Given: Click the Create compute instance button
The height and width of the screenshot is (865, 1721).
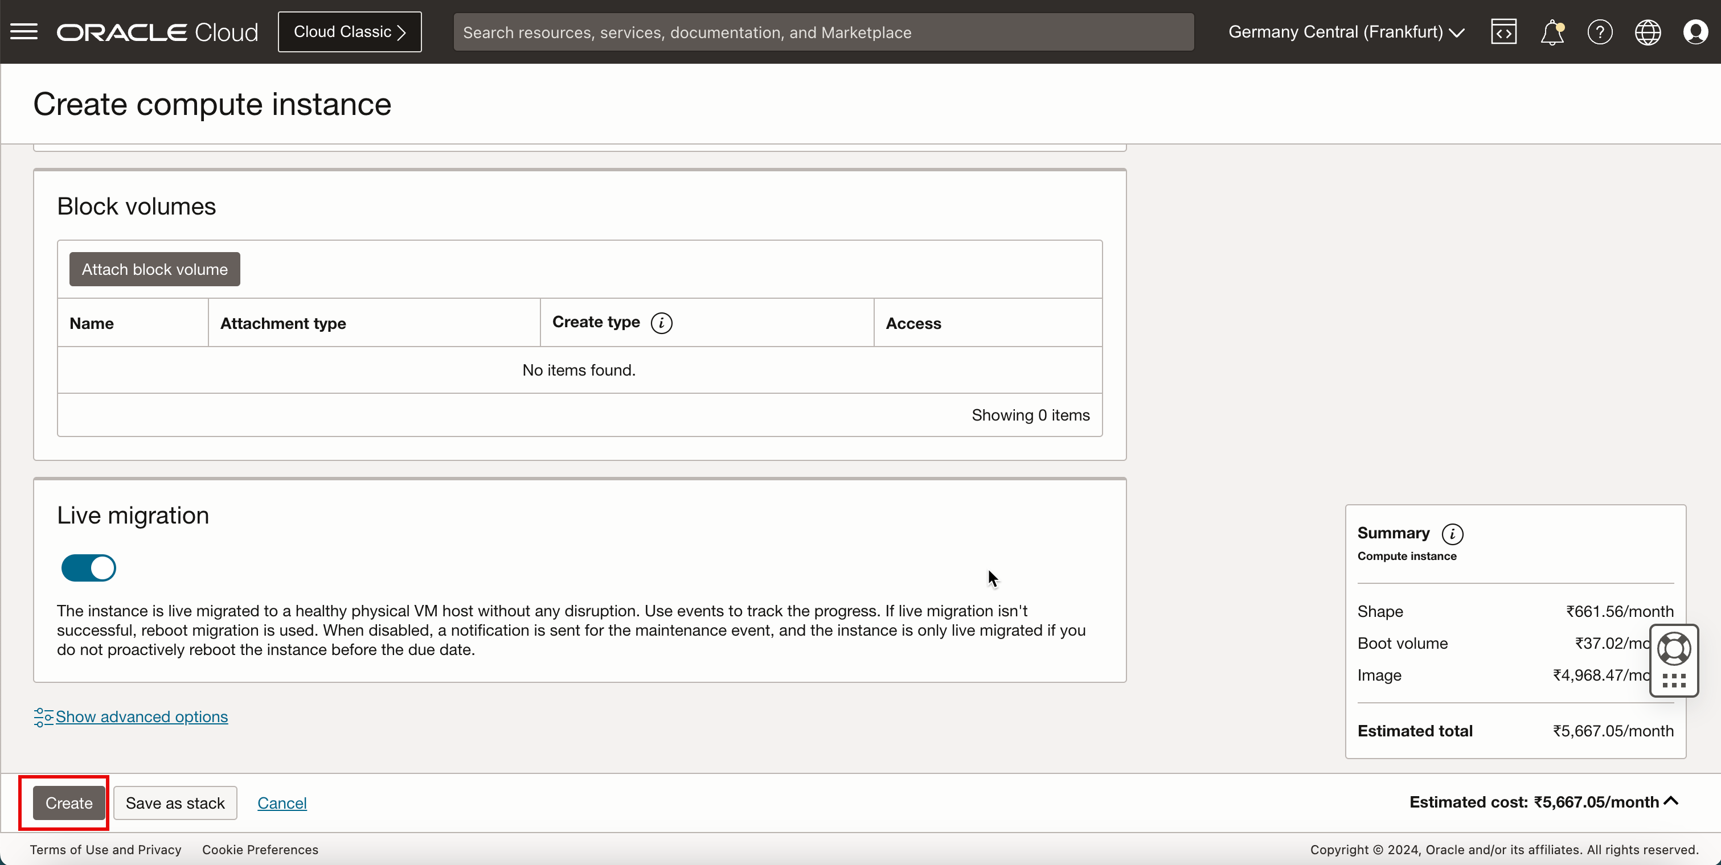Looking at the screenshot, I should point(68,802).
